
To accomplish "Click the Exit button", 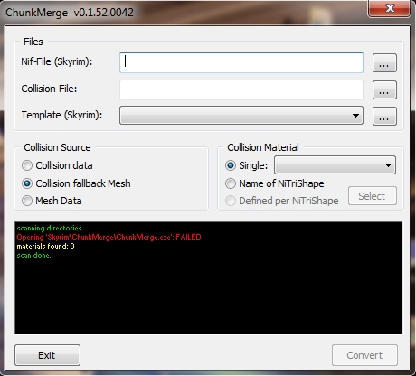I will point(47,355).
